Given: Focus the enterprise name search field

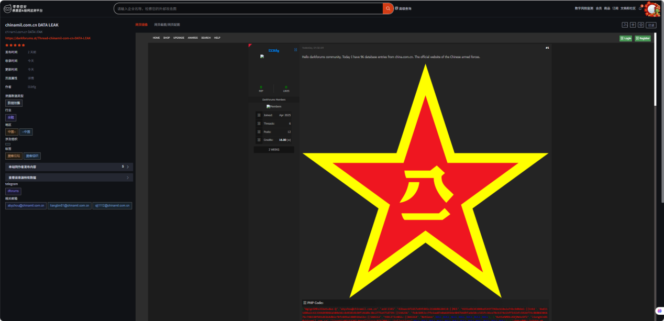Looking at the screenshot, I should [249, 8].
